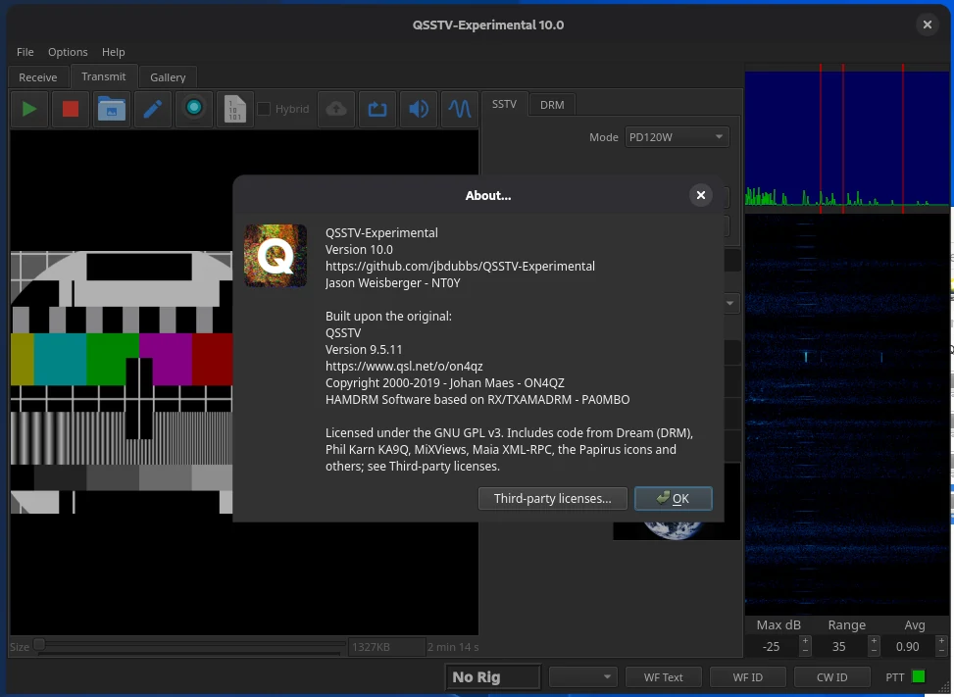
Task: Click the Size slider handle
Action: click(x=39, y=644)
